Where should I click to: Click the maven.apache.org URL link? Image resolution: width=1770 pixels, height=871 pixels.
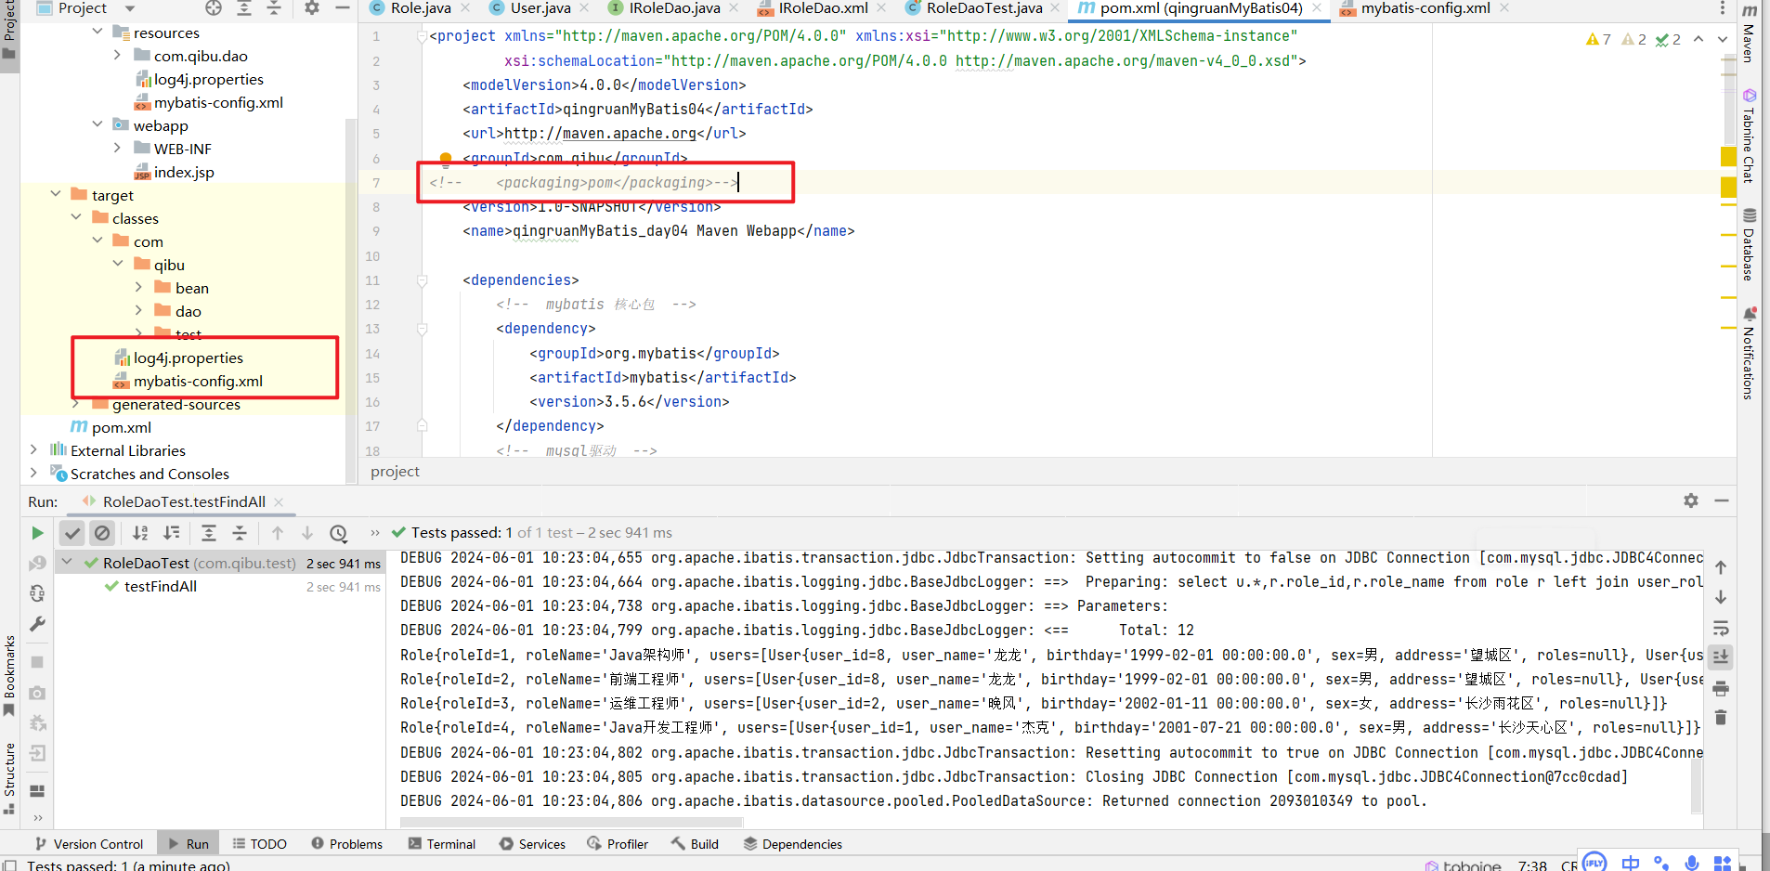click(600, 133)
